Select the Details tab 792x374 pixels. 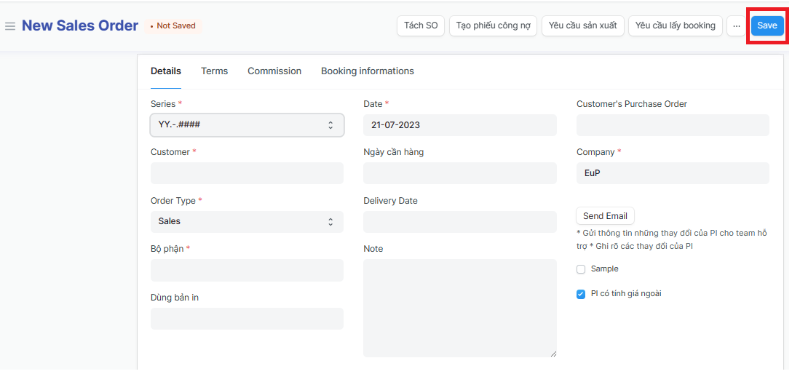point(166,71)
